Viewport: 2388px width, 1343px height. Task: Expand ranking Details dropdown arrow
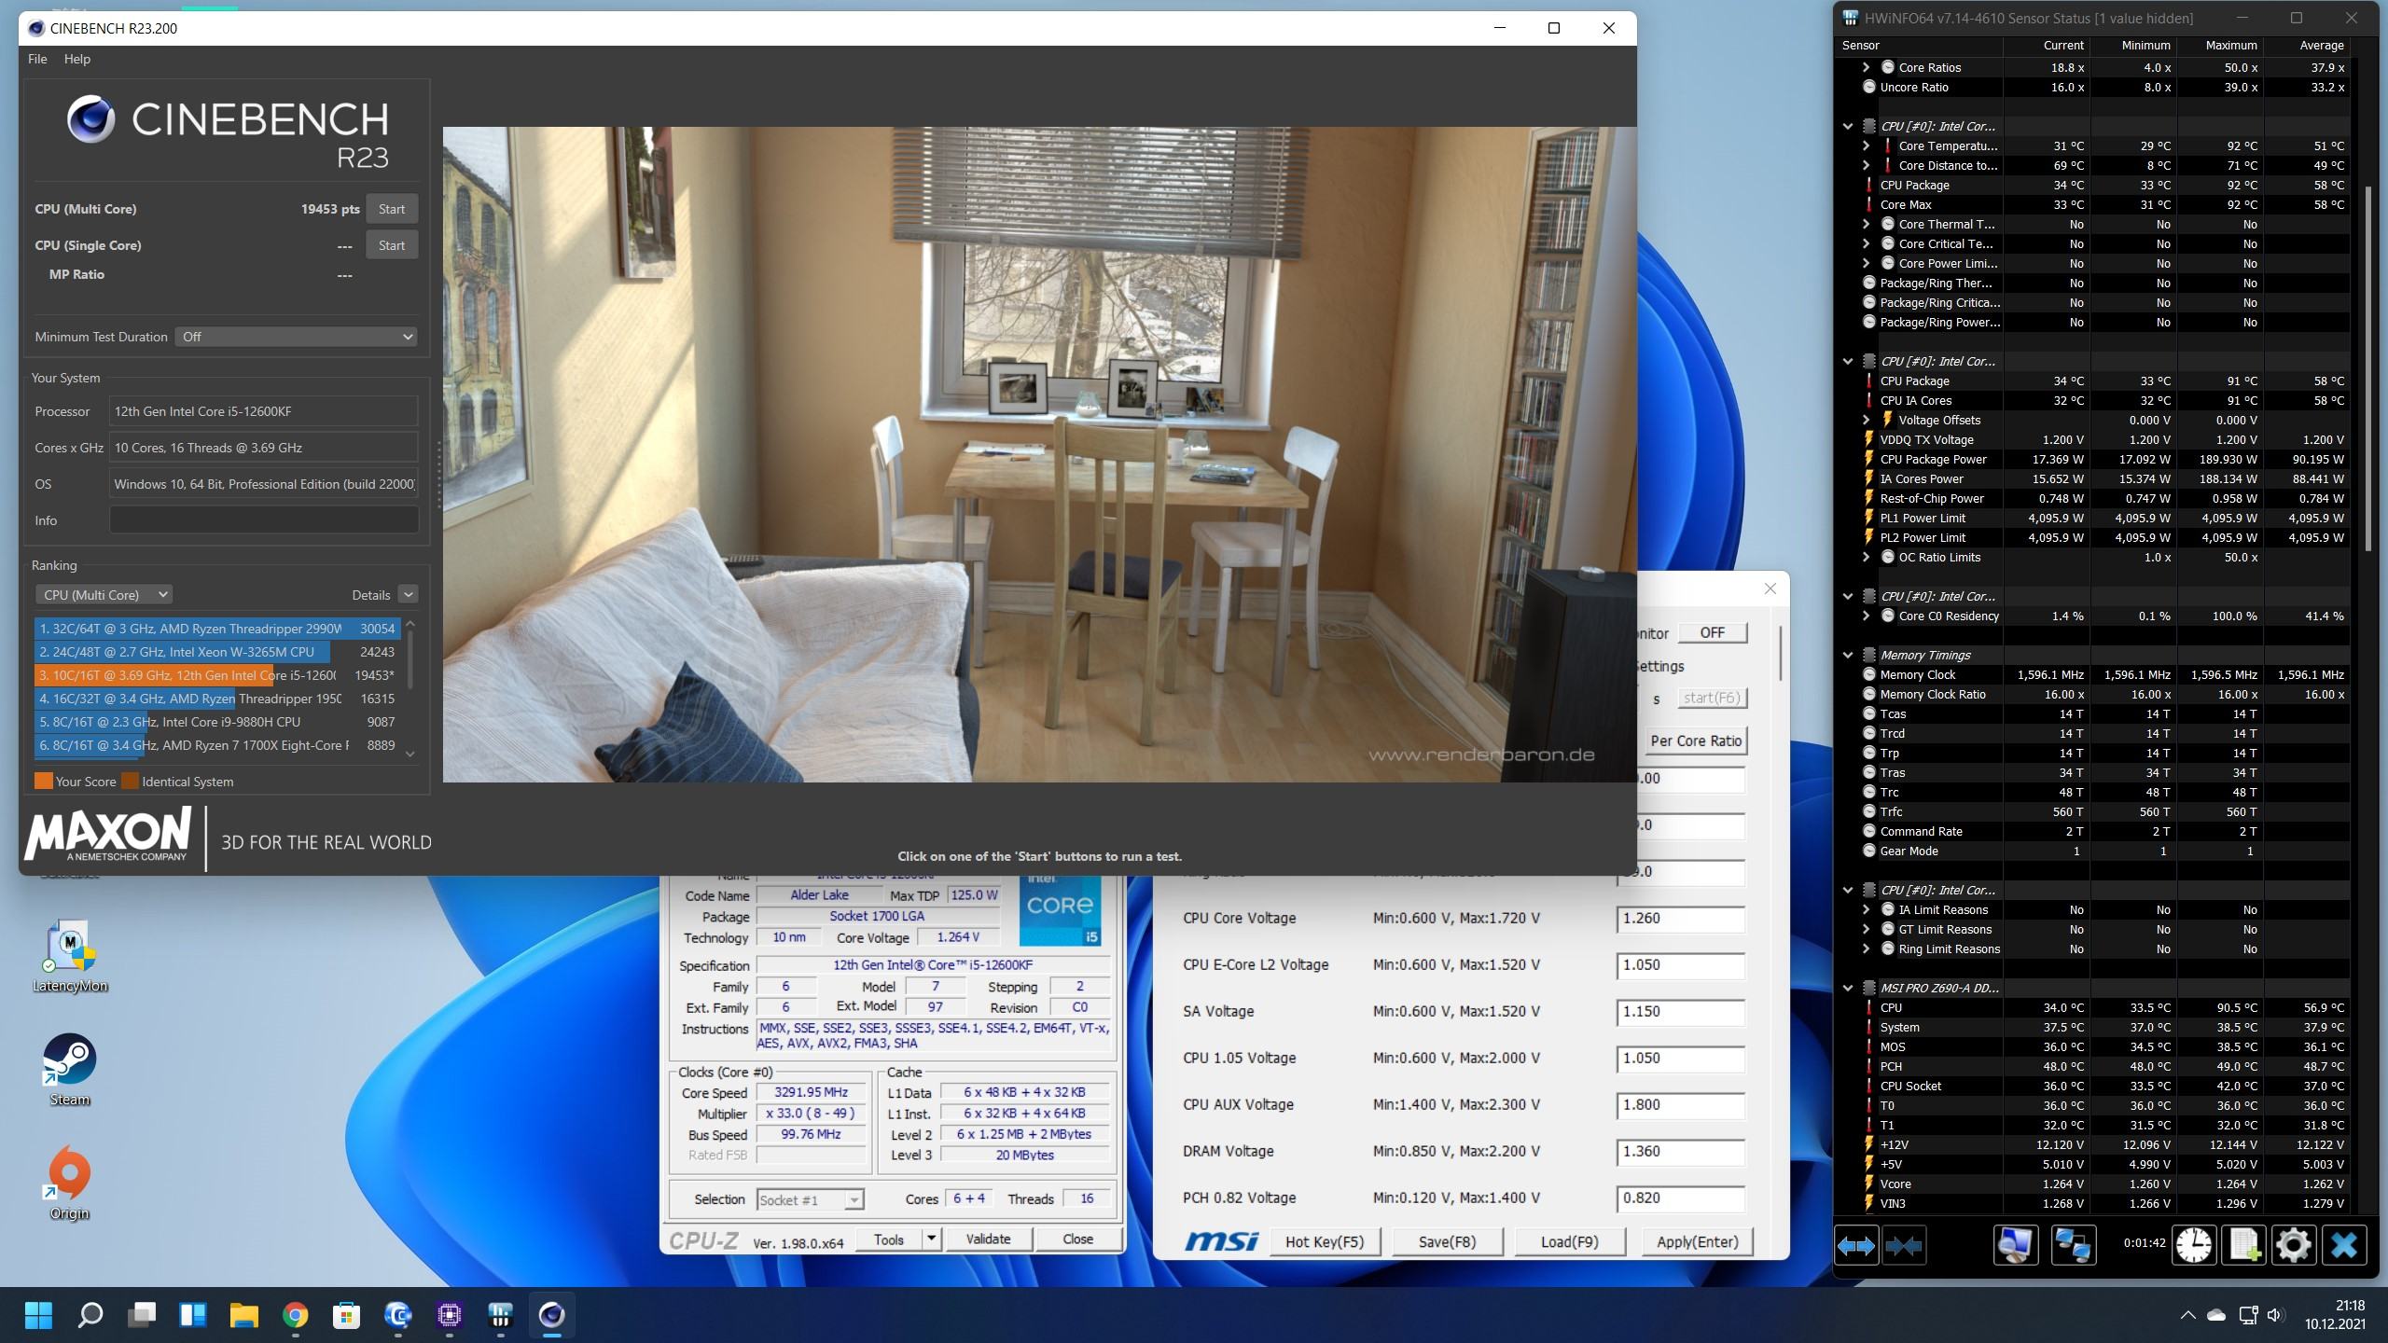tap(408, 595)
